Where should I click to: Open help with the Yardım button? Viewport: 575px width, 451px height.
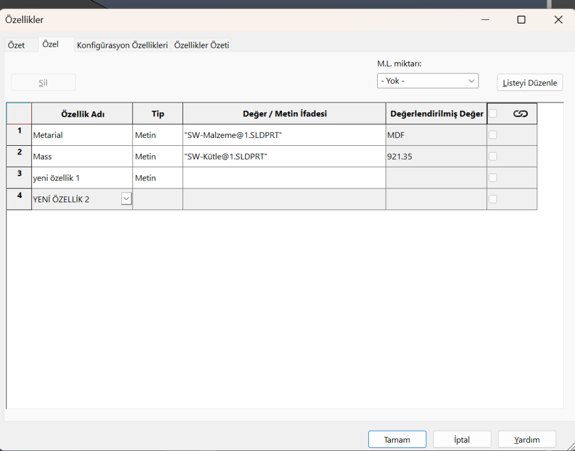pyautogui.click(x=527, y=440)
